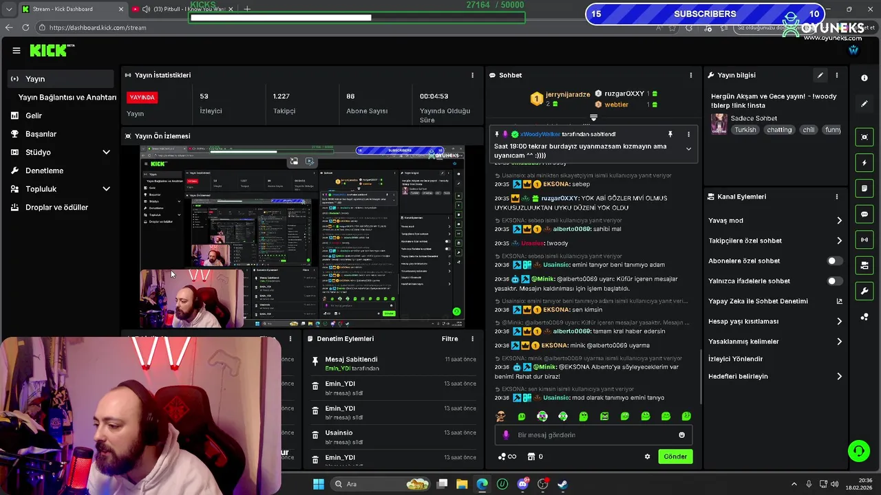
Task: Open Sohbet panel three-dot menu
Action: click(691, 75)
